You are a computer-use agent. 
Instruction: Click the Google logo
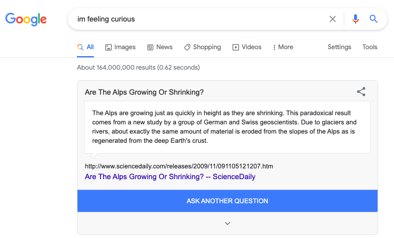click(x=26, y=19)
